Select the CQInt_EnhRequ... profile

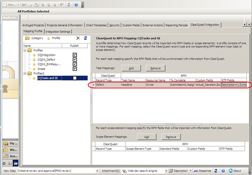point(49,64)
